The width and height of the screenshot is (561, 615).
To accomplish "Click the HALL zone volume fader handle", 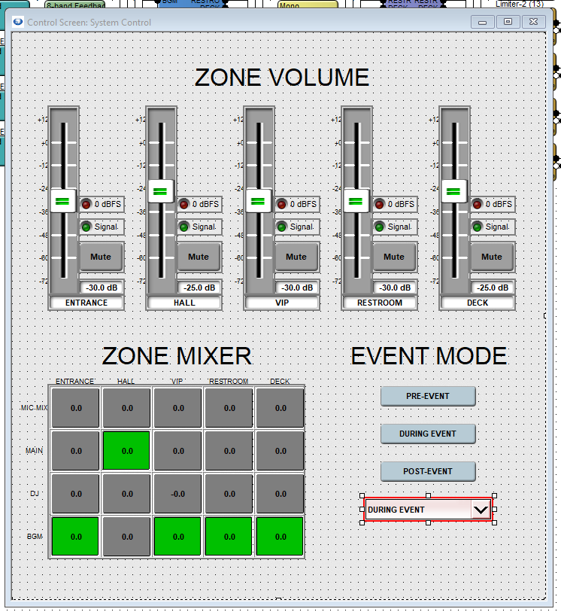I will (159, 191).
